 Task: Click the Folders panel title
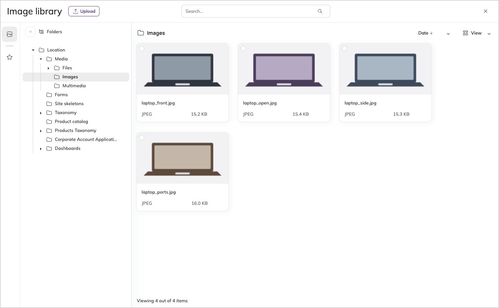pyautogui.click(x=55, y=32)
